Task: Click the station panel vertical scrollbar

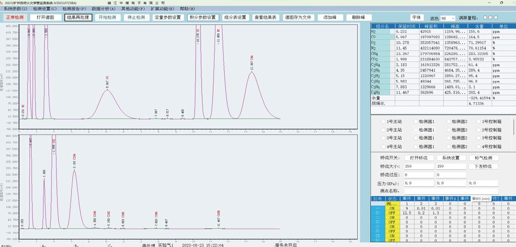Action: [514, 127]
